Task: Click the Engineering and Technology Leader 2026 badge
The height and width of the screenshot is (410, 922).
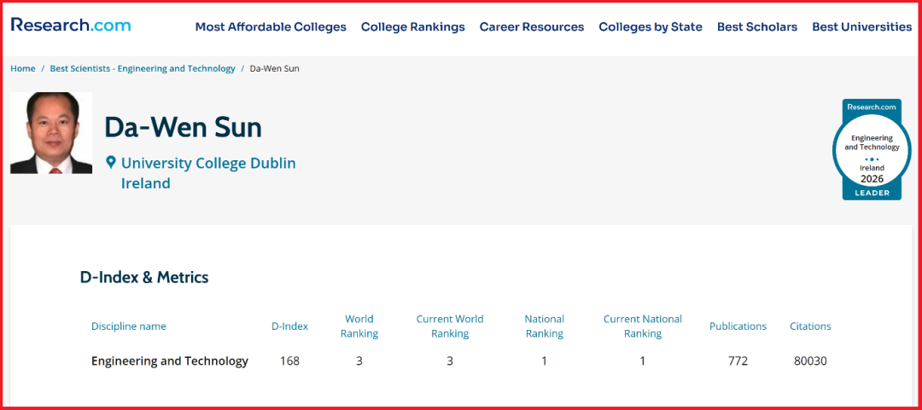Action: [x=872, y=149]
